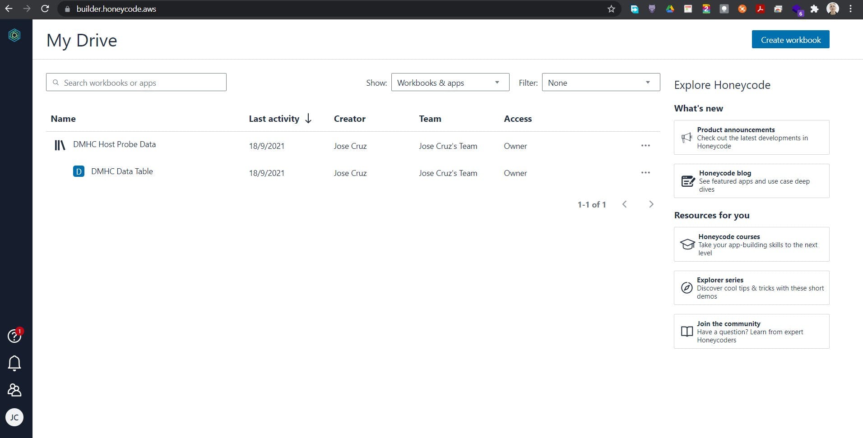Click the sort arrow beside Last activity
863x438 pixels.
tap(308, 119)
